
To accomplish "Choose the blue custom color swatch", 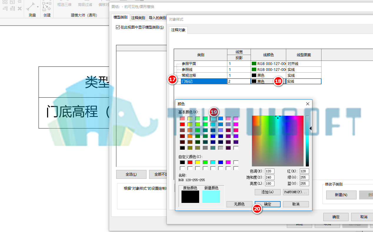I will click(221, 162).
